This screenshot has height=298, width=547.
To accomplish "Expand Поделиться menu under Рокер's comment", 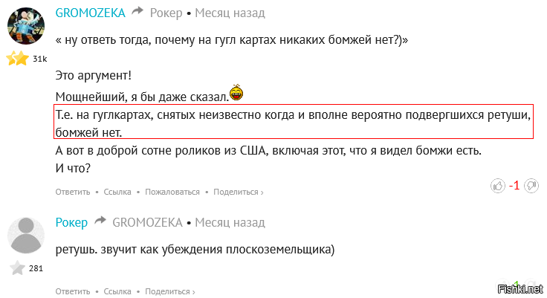I will point(170,291).
